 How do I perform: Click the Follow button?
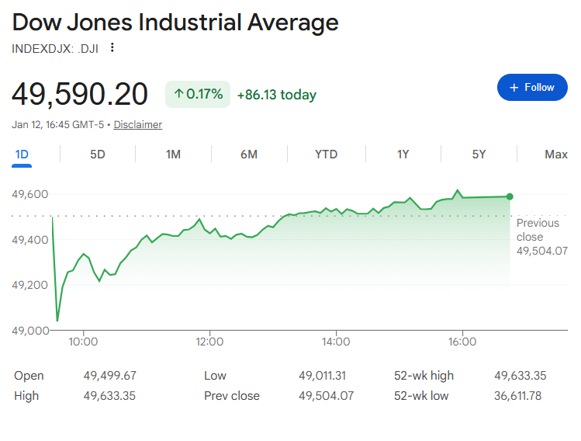pos(531,88)
